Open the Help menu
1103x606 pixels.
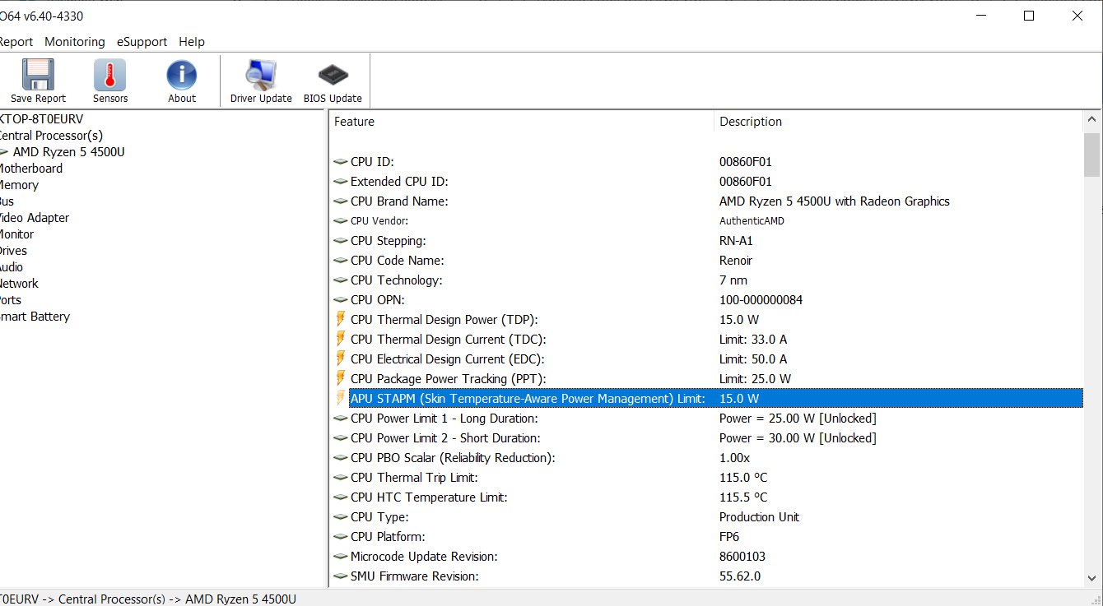click(x=192, y=42)
